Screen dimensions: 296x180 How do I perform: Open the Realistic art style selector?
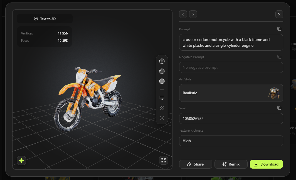click(x=231, y=93)
